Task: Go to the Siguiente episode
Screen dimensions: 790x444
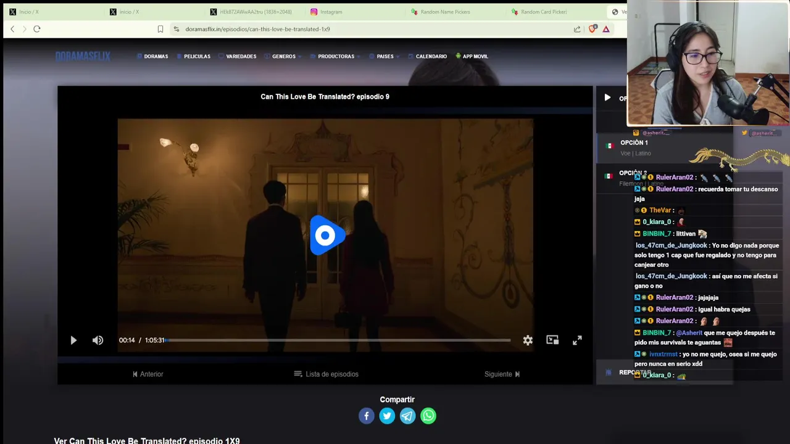Action: 502,374
